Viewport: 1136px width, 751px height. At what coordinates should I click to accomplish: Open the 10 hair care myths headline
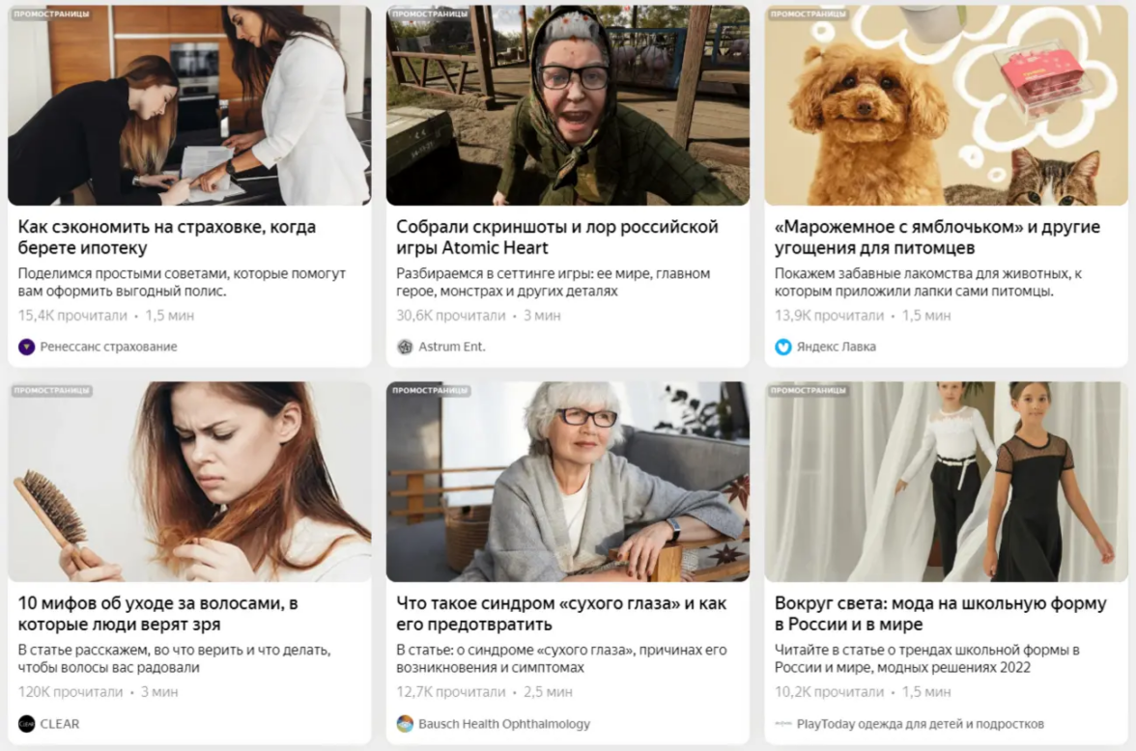pos(157,614)
